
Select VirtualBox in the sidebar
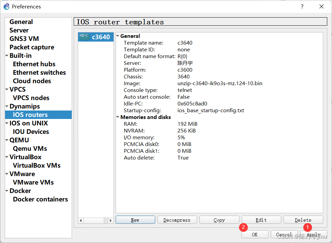click(x=25, y=157)
